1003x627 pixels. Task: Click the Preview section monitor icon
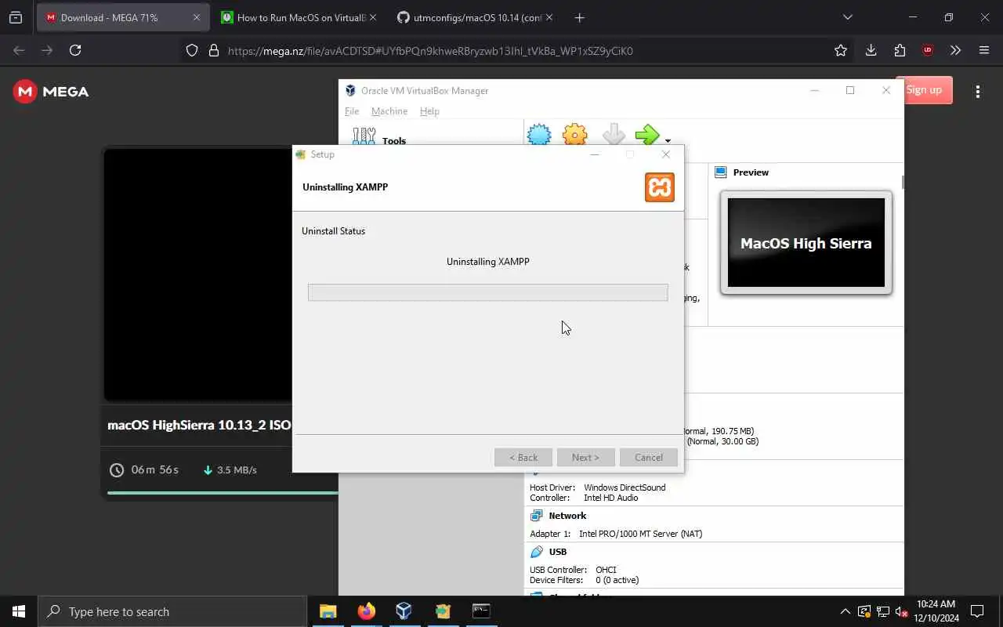pos(721,172)
